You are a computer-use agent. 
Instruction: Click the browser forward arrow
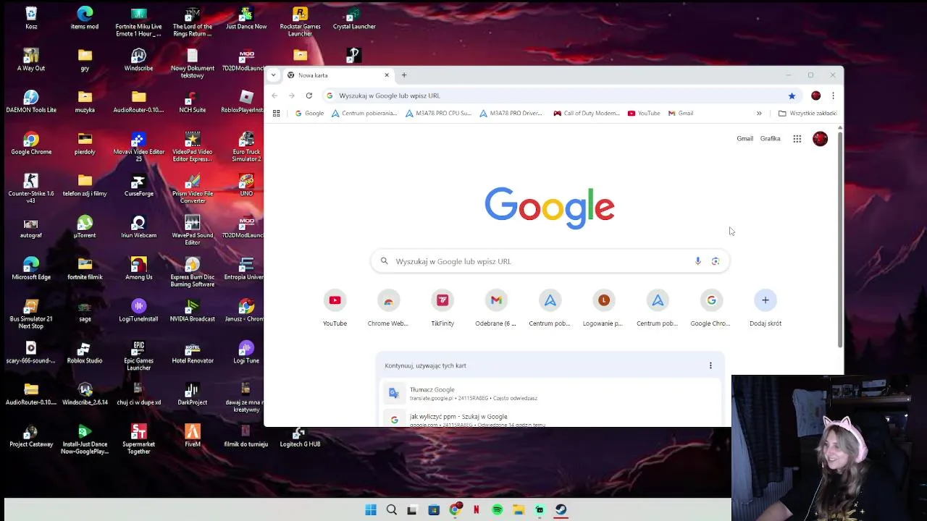291,96
